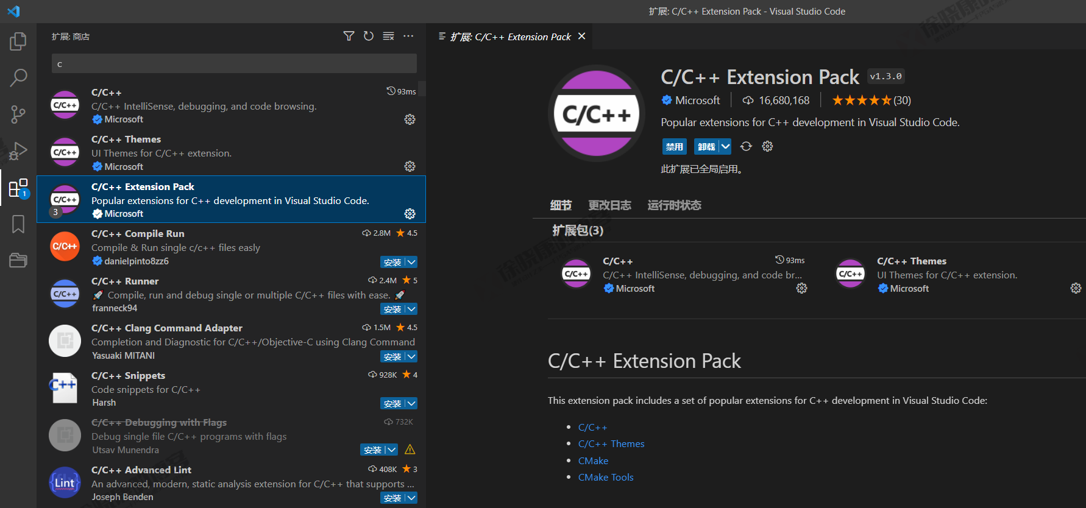This screenshot has width=1086, height=508.
Task: Open the Bookmarks view in activity bar
Action: point(18,224)
